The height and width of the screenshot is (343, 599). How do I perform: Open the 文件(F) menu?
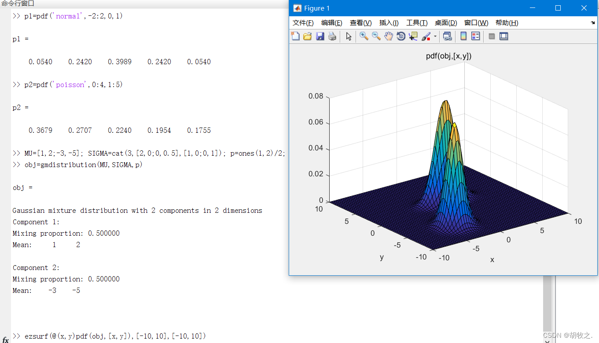coord(303,23)
